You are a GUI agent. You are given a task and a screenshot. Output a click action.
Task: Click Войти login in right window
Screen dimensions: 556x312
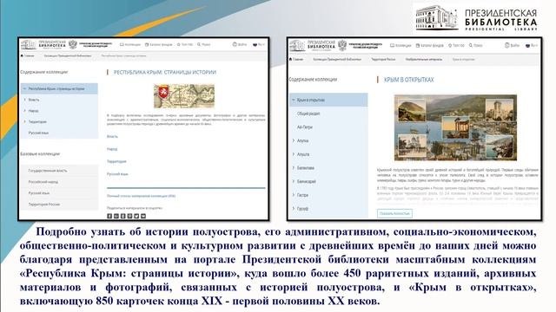(x=512, y=45)
